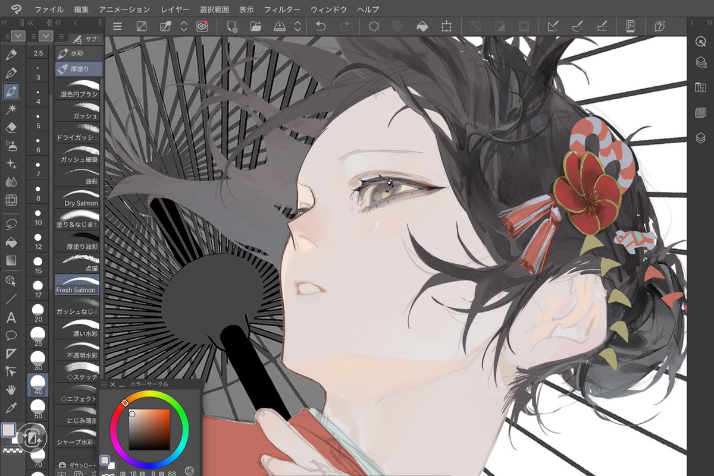Select the Fill bucket tool in toolbox
714x476 pixels.
11,242
